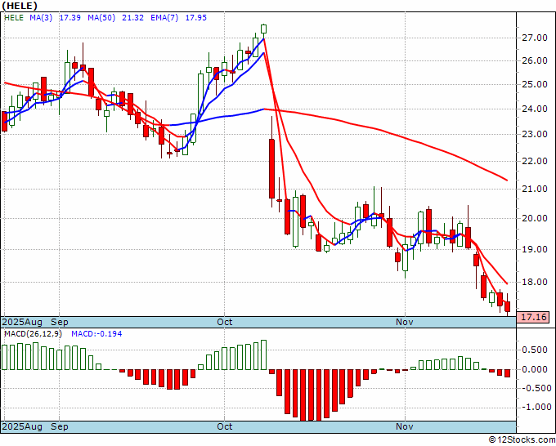This screenshot has height=446, width=556.
Task: Click the large red gap-down candle near 22.00
Action: [x=271, y=168]
